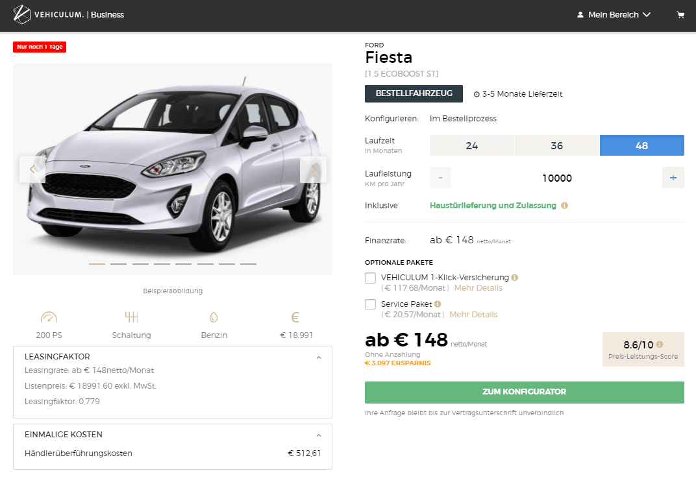Click the '€ 3.097 ERSPARNIS' text
Image resolution: width=696 pixels, height=484 pixels.
point(398,363)
